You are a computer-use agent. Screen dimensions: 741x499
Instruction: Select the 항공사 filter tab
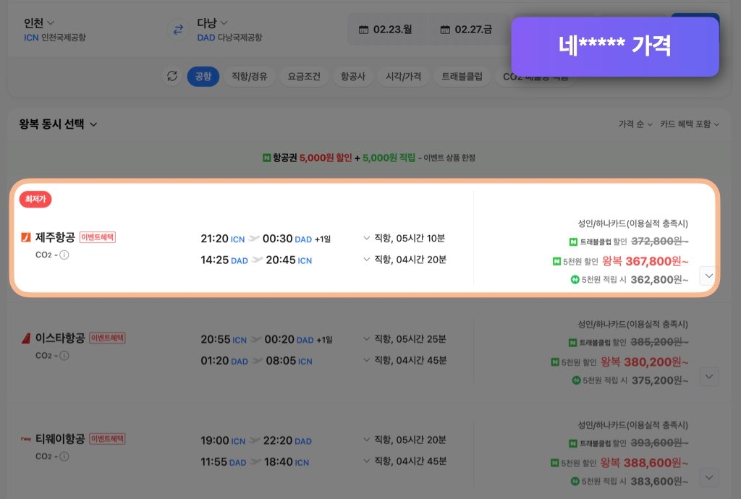click(353, 76)
